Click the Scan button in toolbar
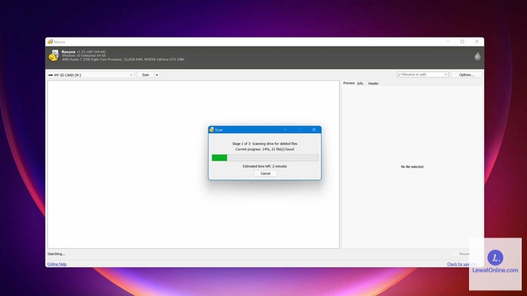The image size is (527, 296). click(145, 75)
